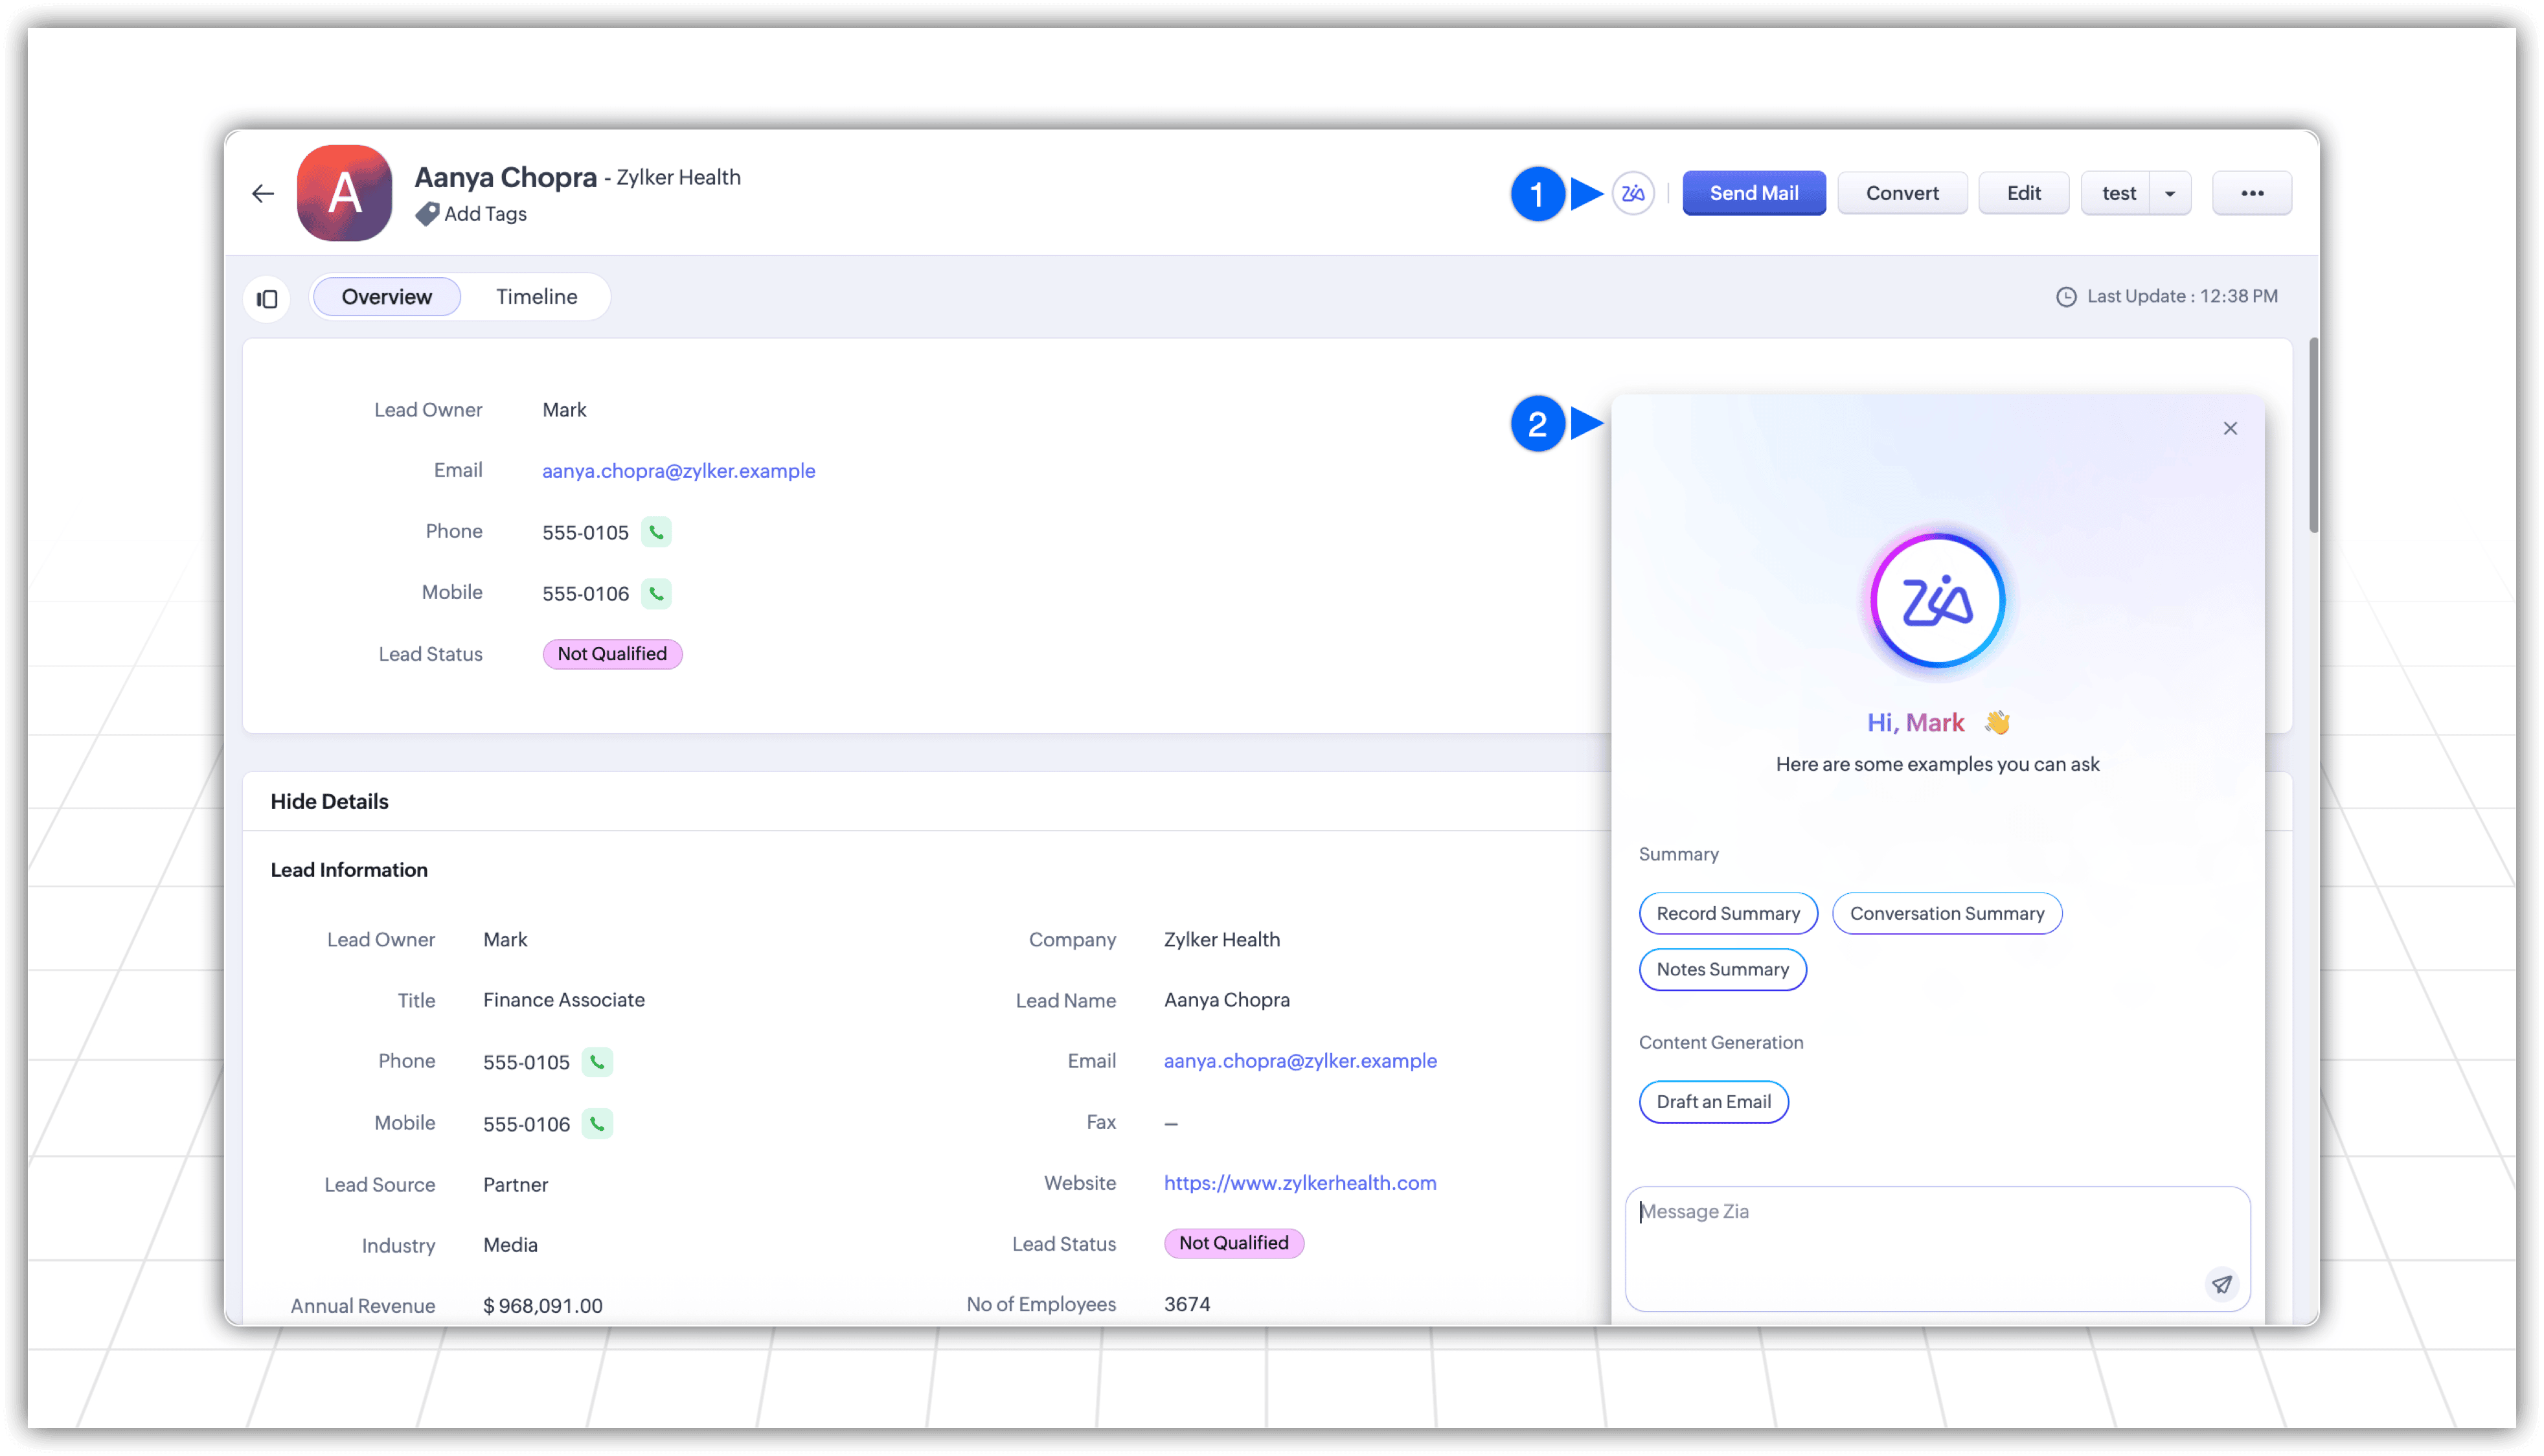Click the vertical scrollbar on the right
The width and height of the screenshot is (2544, 1456).
click(2313, 436)
